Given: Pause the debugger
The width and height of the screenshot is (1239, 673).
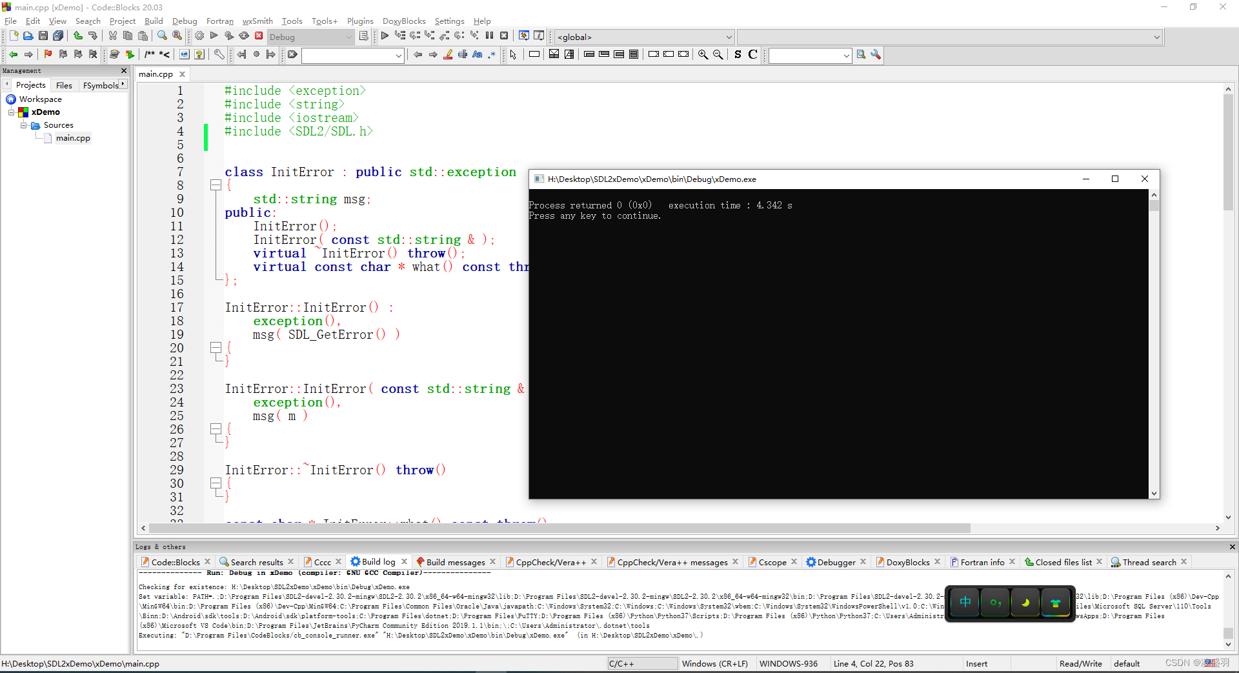Looking at the screenshot, I should (489, 36).
